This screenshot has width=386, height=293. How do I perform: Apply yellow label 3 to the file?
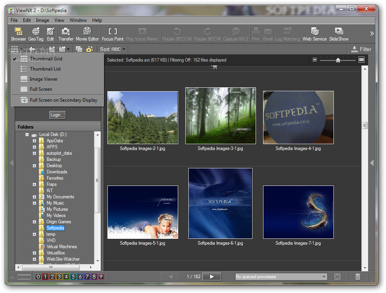click(59, 277)
